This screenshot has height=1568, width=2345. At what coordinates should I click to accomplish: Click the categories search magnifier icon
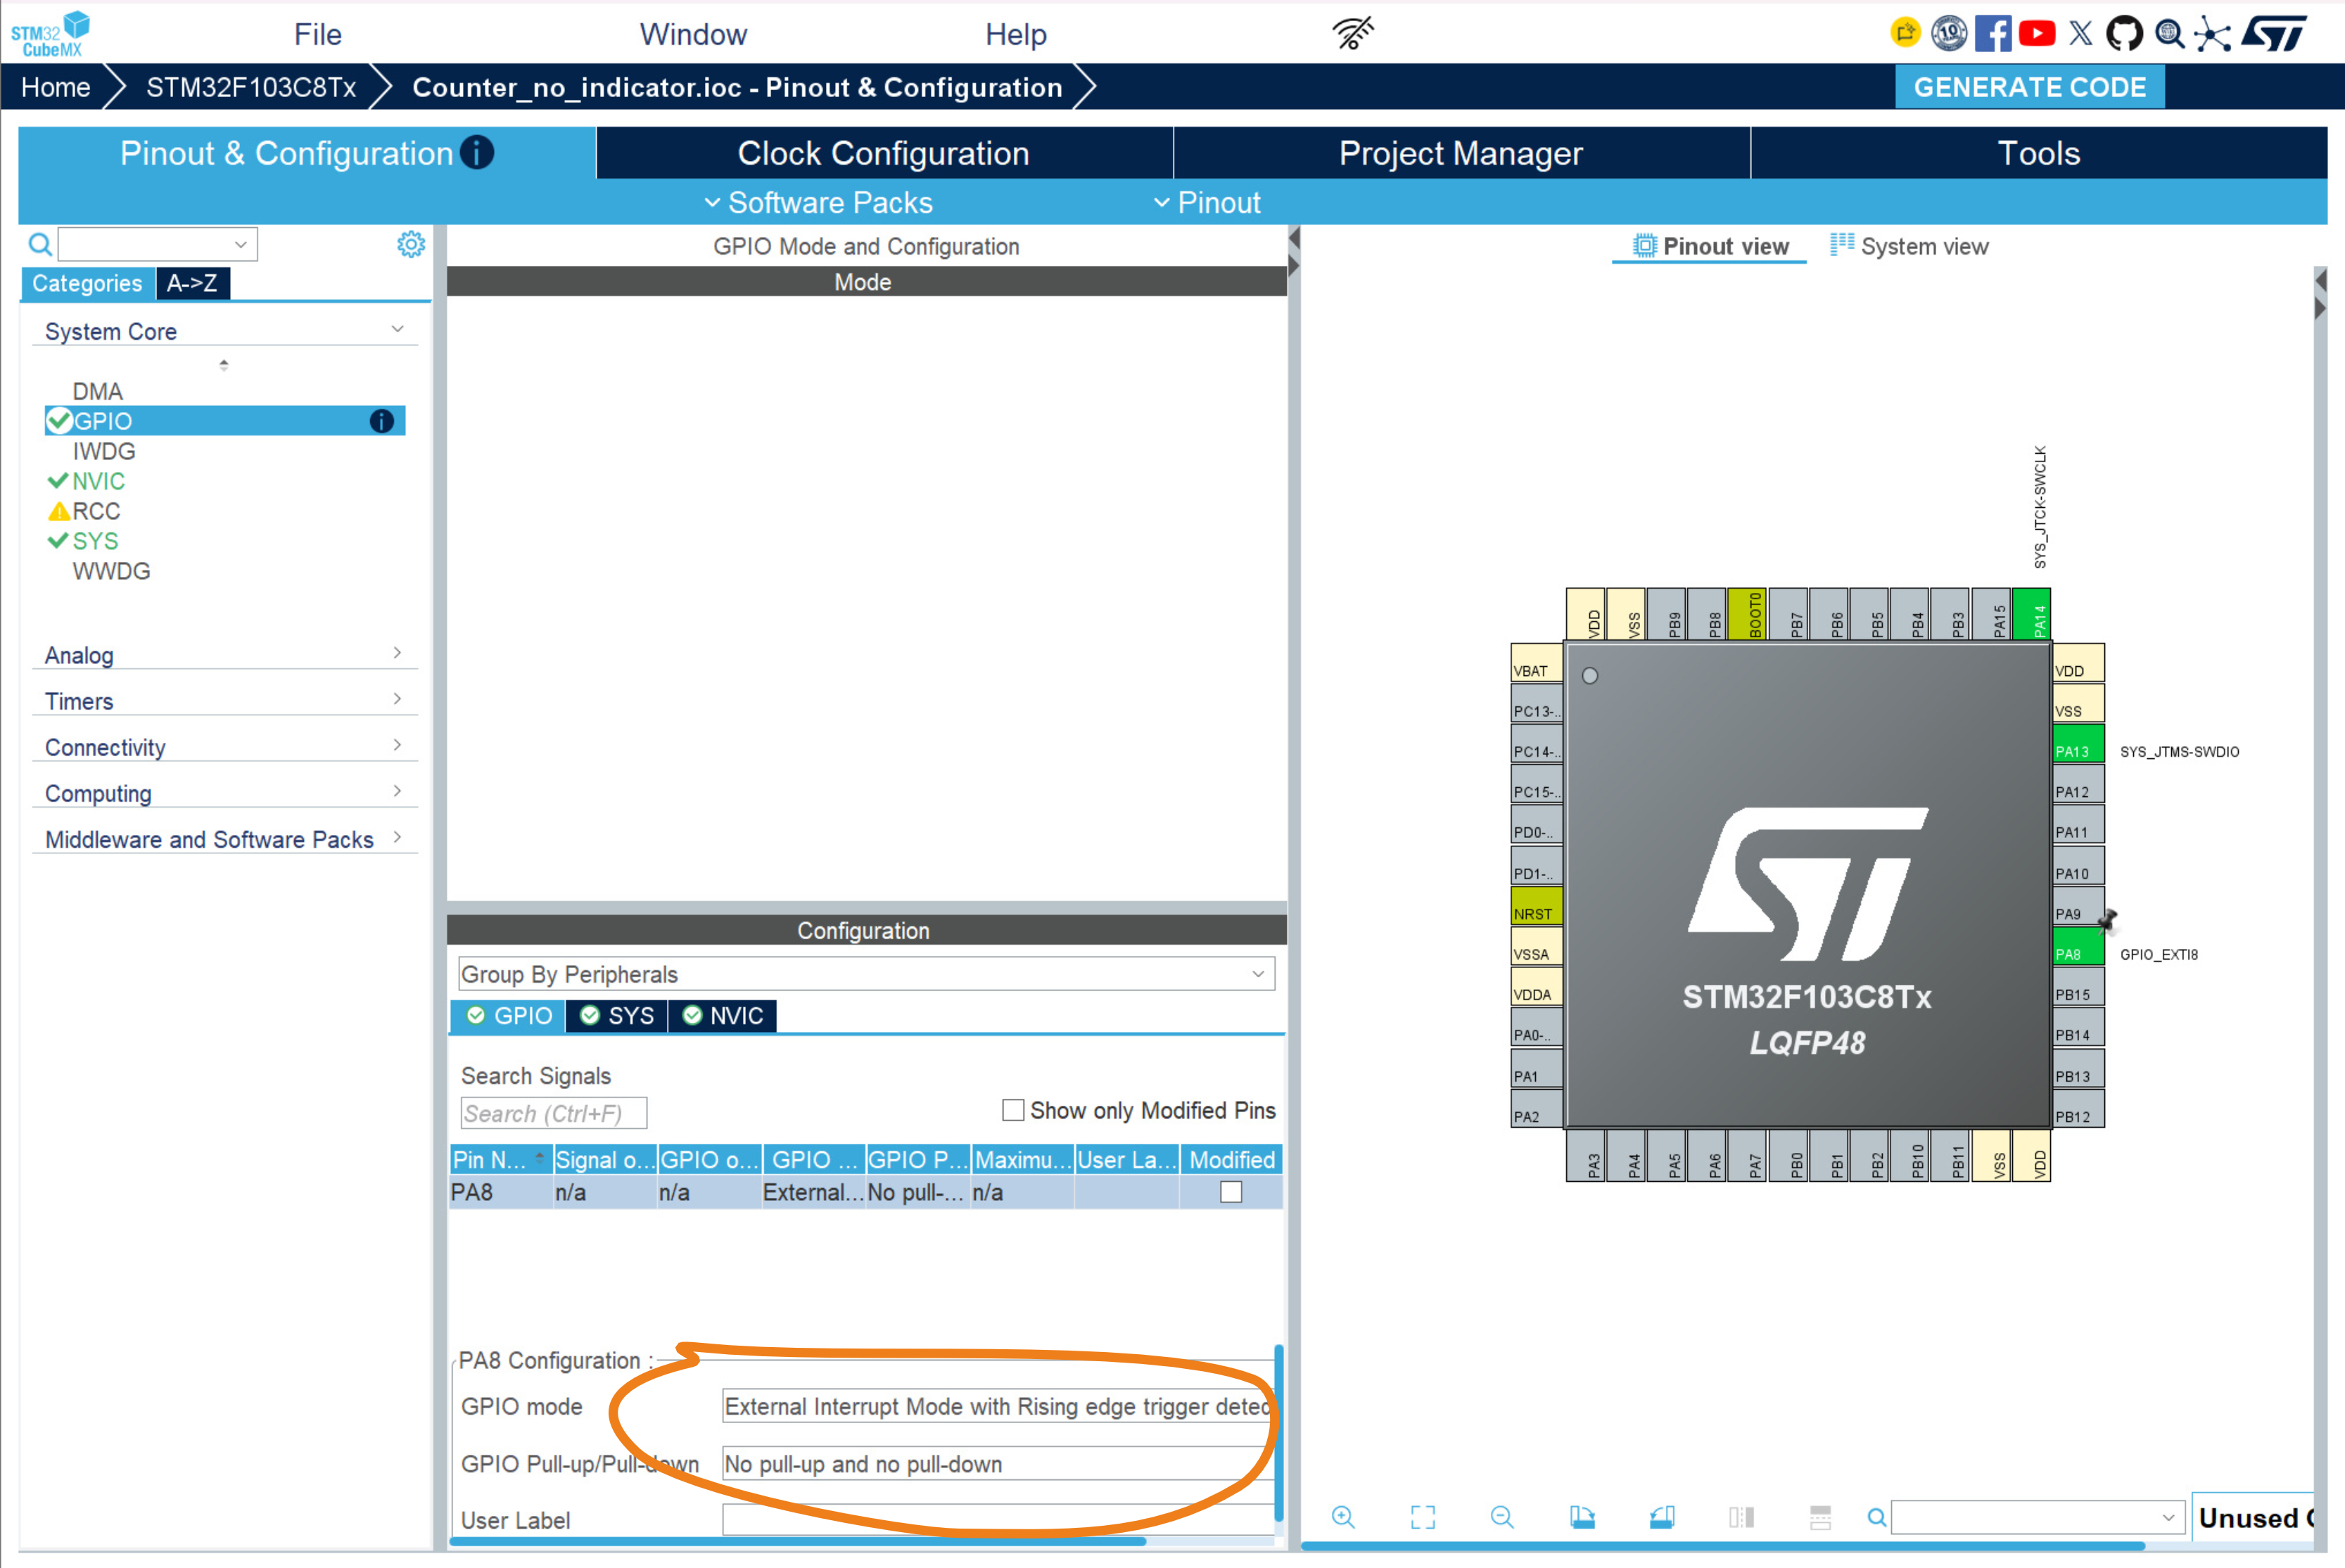40,244
